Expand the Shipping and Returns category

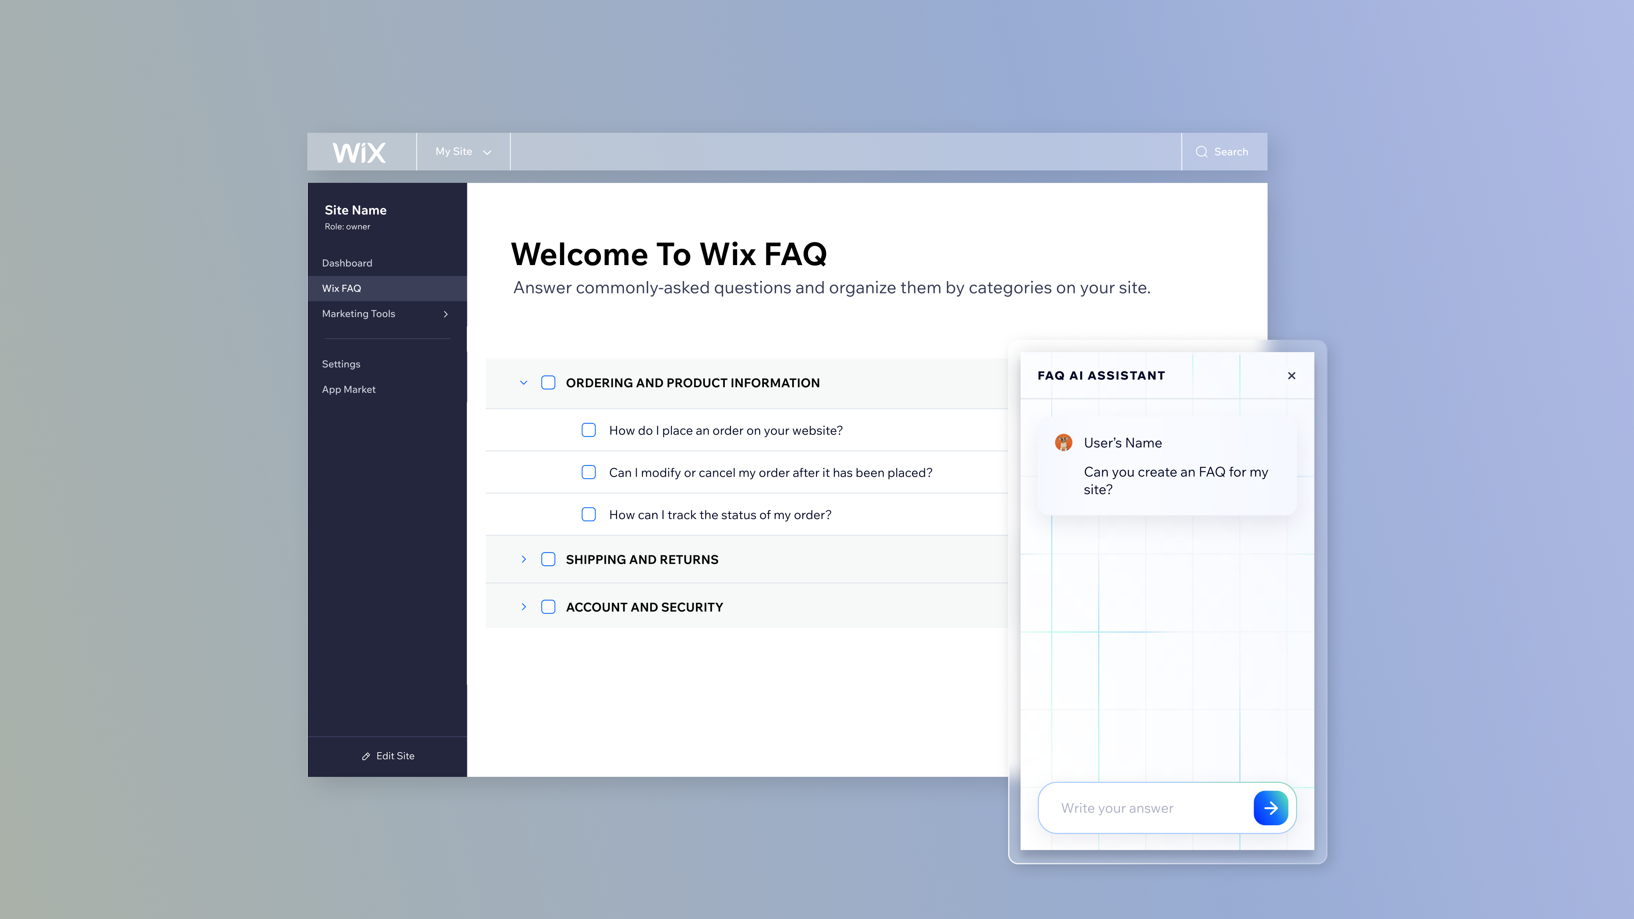pyautogui.click(x=523, y=559)
